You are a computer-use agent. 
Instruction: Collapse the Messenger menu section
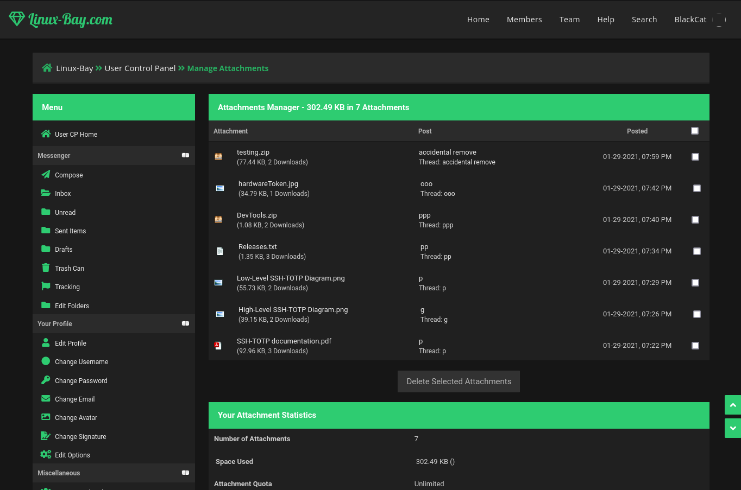(x=185, y=155)
